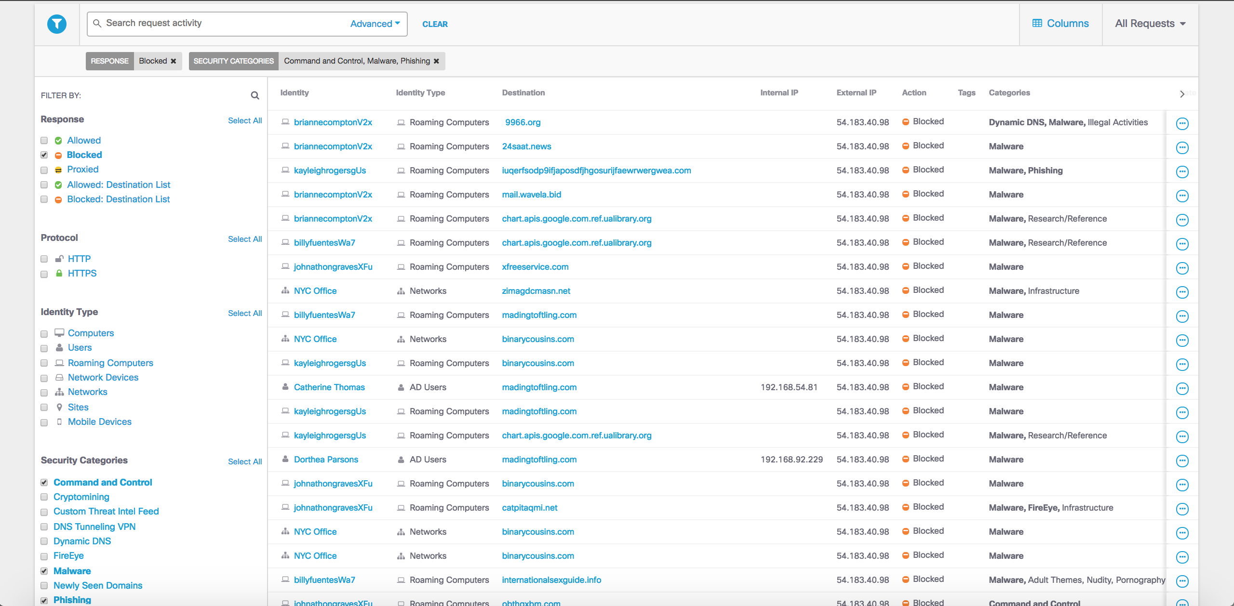Click the Columns grid icon
This screenshot has width=1234, height=606.
click(1037, 23)
